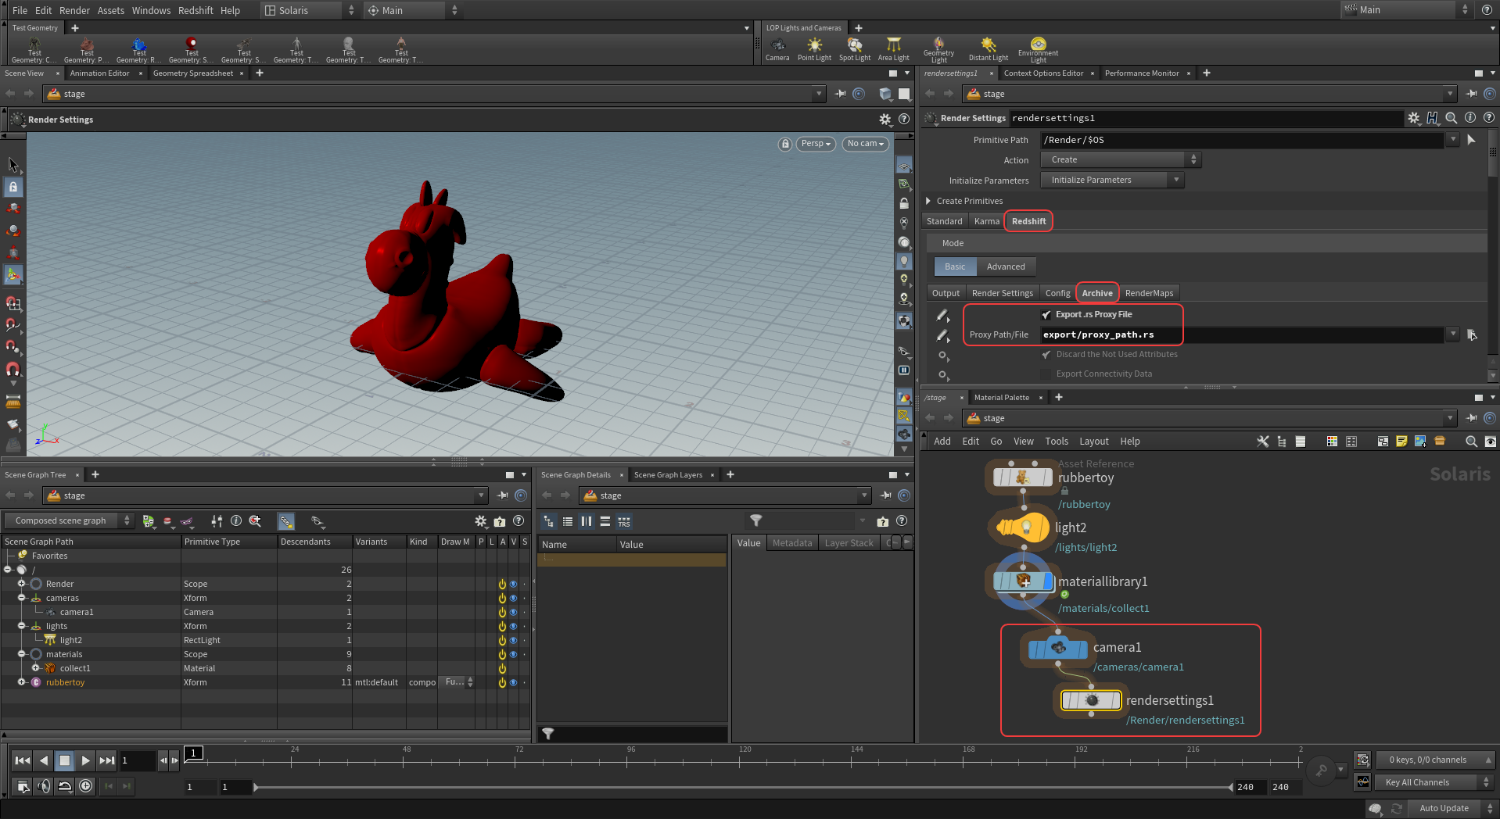Add a Spot Light from shelf

coord(854,48)
